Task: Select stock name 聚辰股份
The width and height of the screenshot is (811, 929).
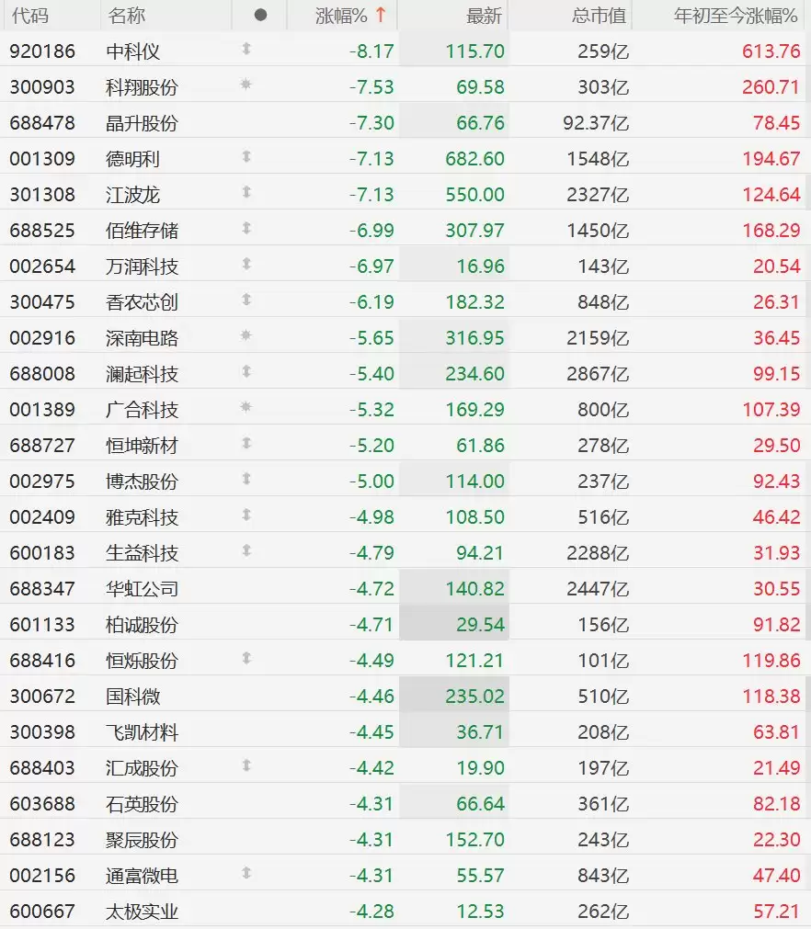Action: point(142,840)
